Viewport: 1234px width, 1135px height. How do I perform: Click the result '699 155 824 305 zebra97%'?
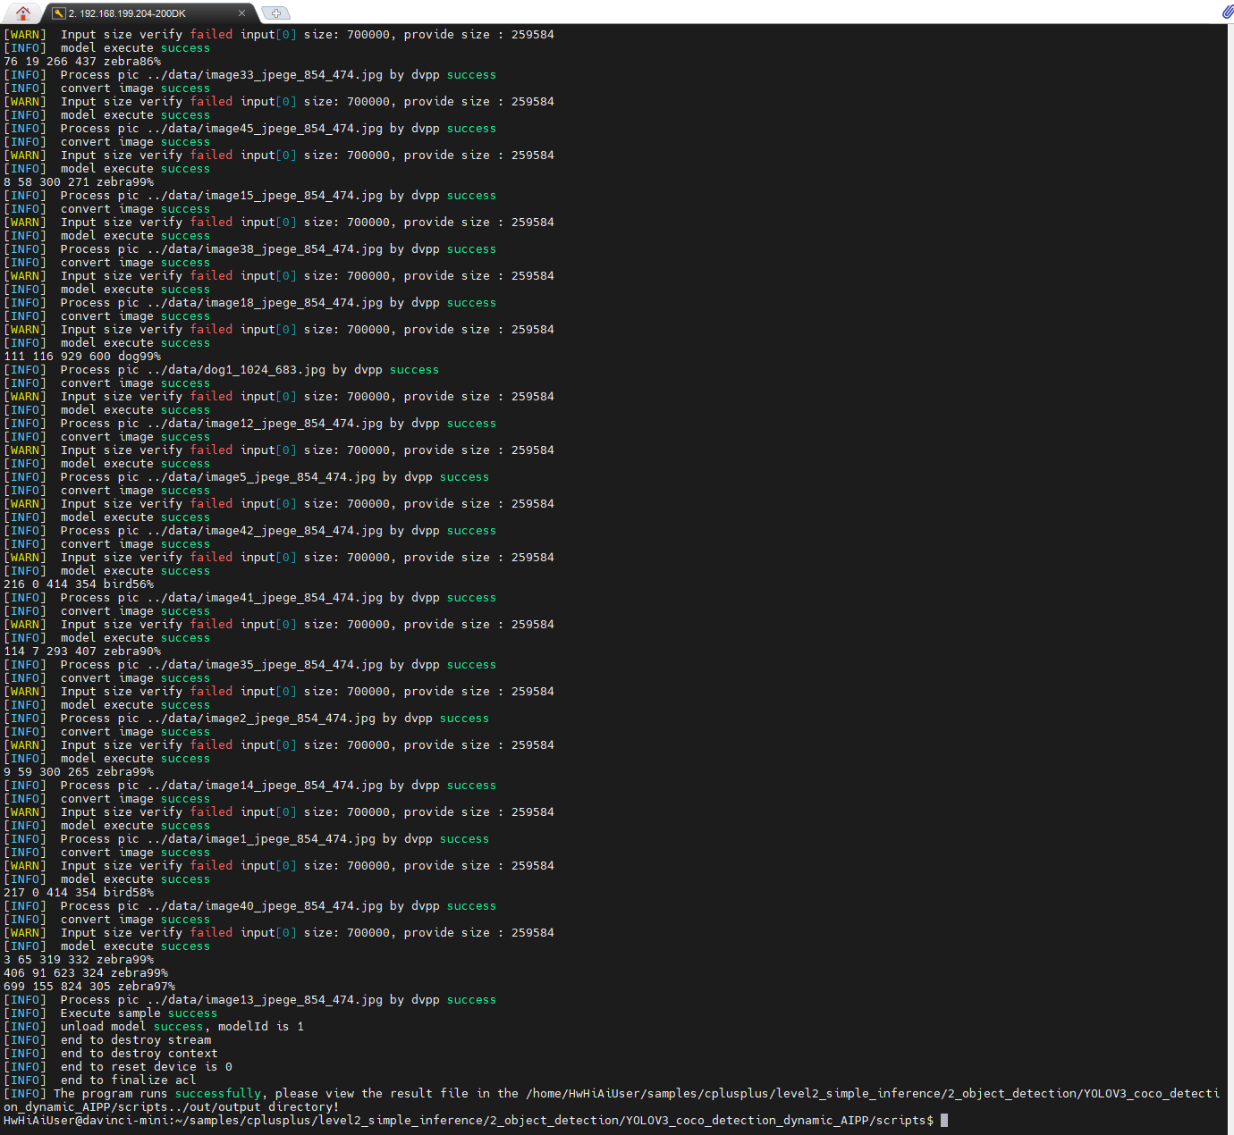point(89,987)
